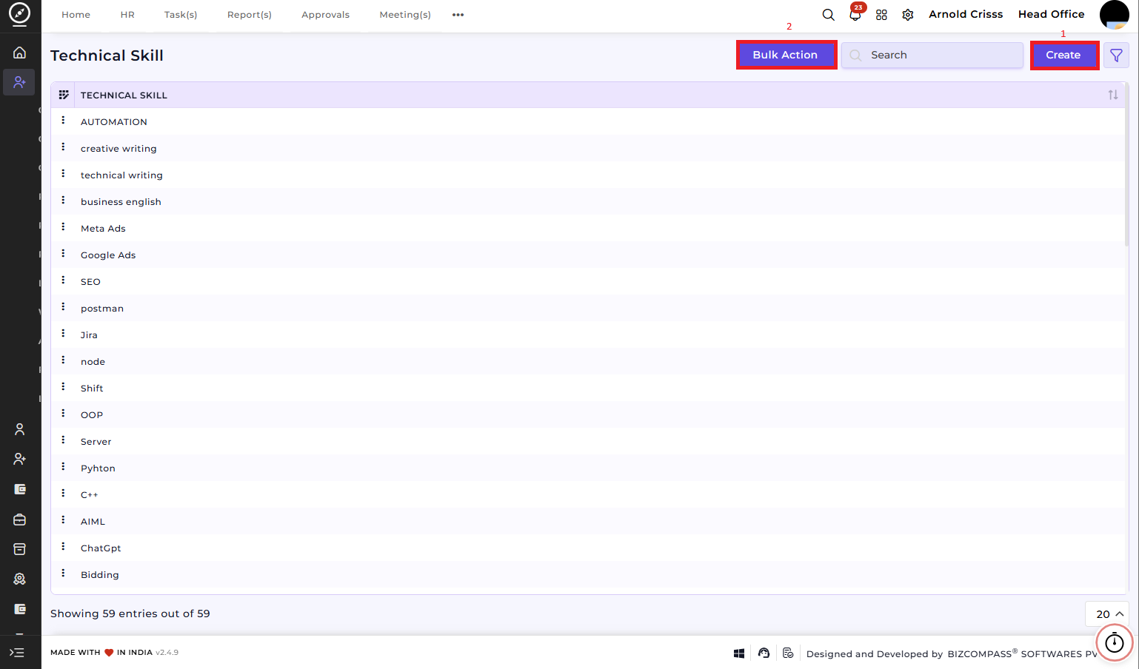Select the business english skill text
Image resolution: width=1139 pixels, height=669 pixels.
coord(121,202)
